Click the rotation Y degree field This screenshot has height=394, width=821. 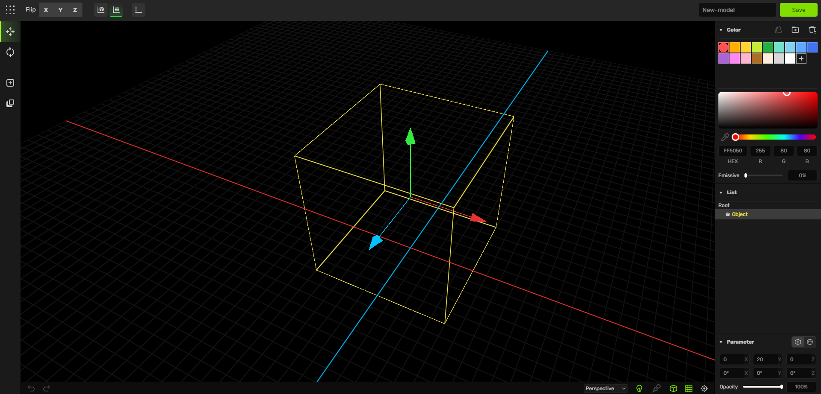pos(768,373)
